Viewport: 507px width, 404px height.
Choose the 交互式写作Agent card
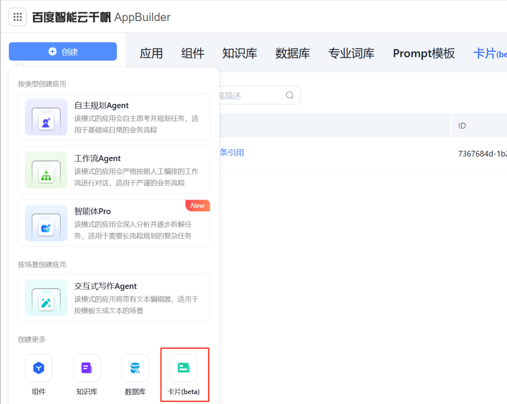point(114,298)
